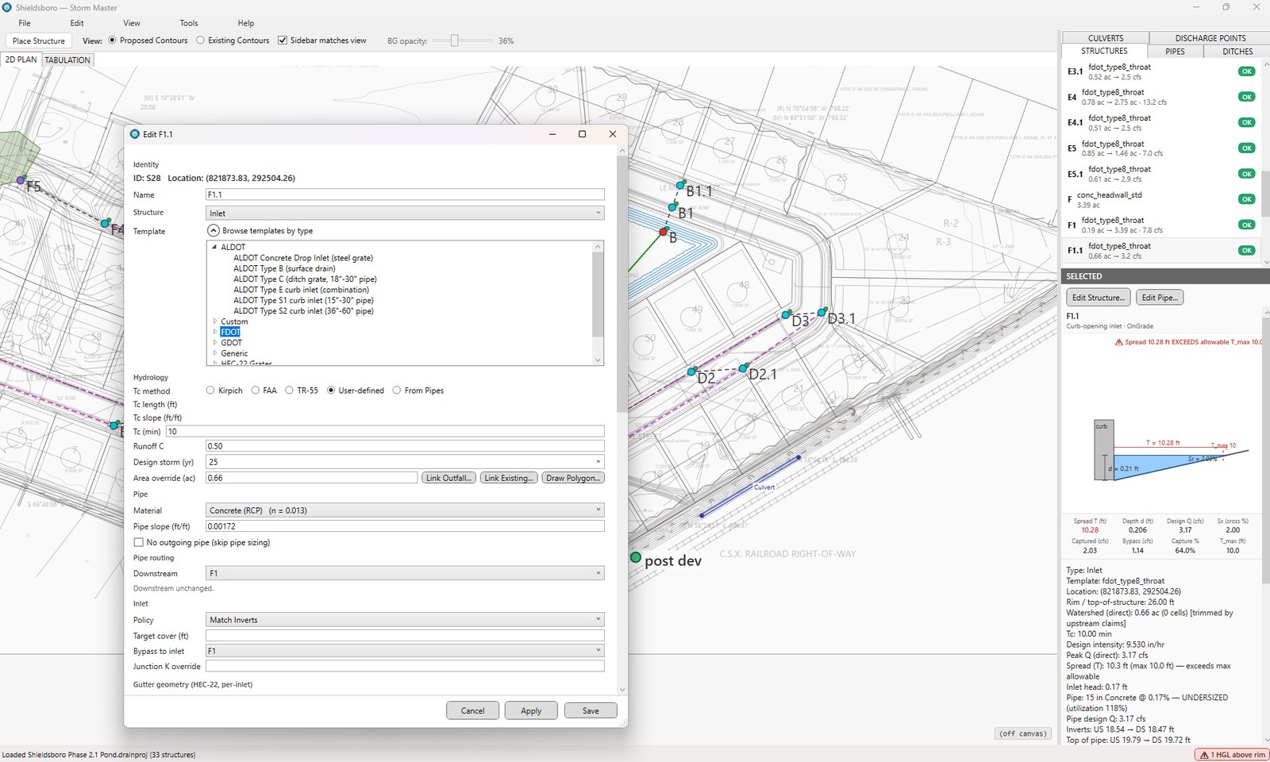The height and width of the screenshot is (762, 1270).
Task: Open the Design storm dropdown
Action: (x=405, y=462)
